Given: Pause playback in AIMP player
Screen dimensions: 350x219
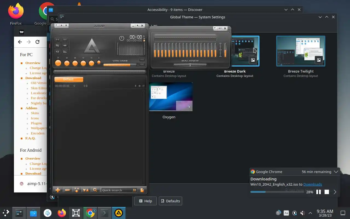Looking at the screenshot, I should 67,63.
